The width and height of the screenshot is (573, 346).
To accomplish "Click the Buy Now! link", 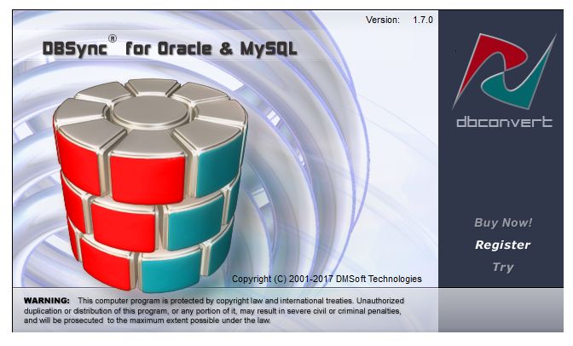I will click(503, 222).
